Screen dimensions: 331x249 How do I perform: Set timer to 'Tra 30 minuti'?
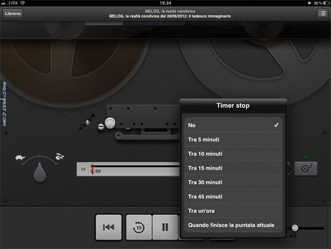tap(233, 182)
